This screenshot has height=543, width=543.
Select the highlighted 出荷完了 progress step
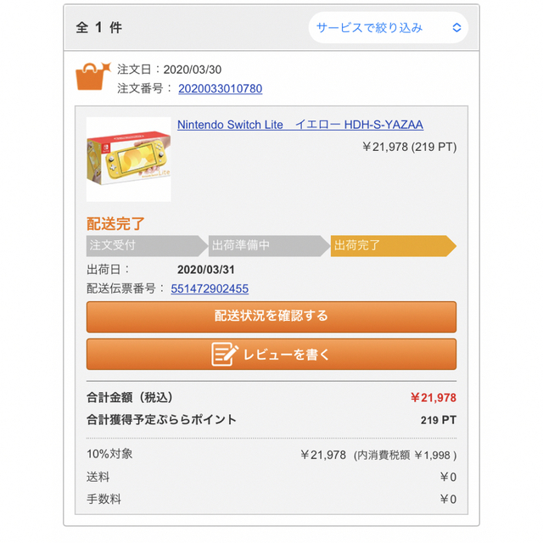point(393,245)
